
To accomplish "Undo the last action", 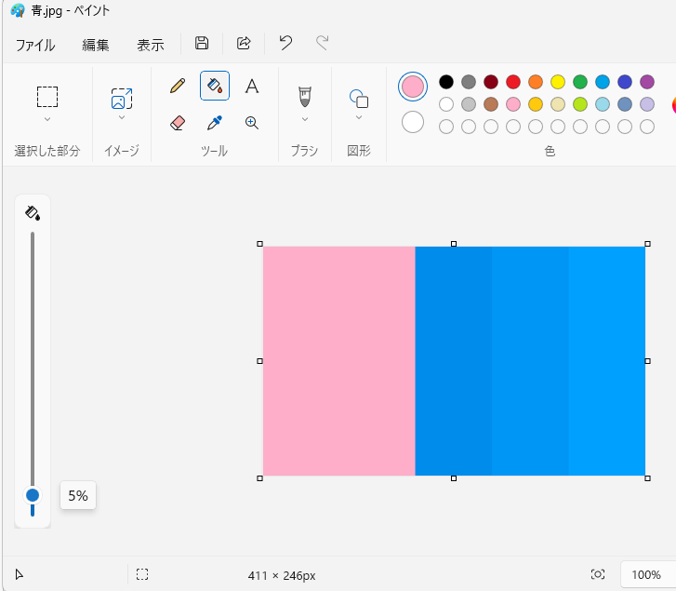I will pos(285,43).
